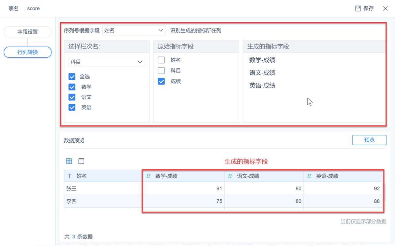Image resolution: width=395 pixels, height=246 pixels.
Task: Click numeric type icon of 数学-成绩 column
Action: [x=148, y=176]
